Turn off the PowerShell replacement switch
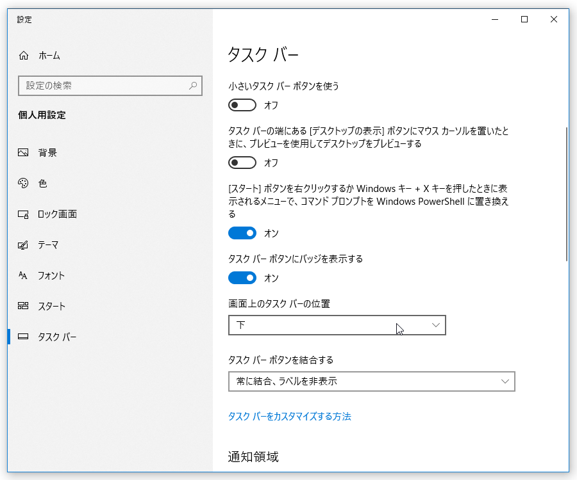577x480 pixels. pos(242,233)
